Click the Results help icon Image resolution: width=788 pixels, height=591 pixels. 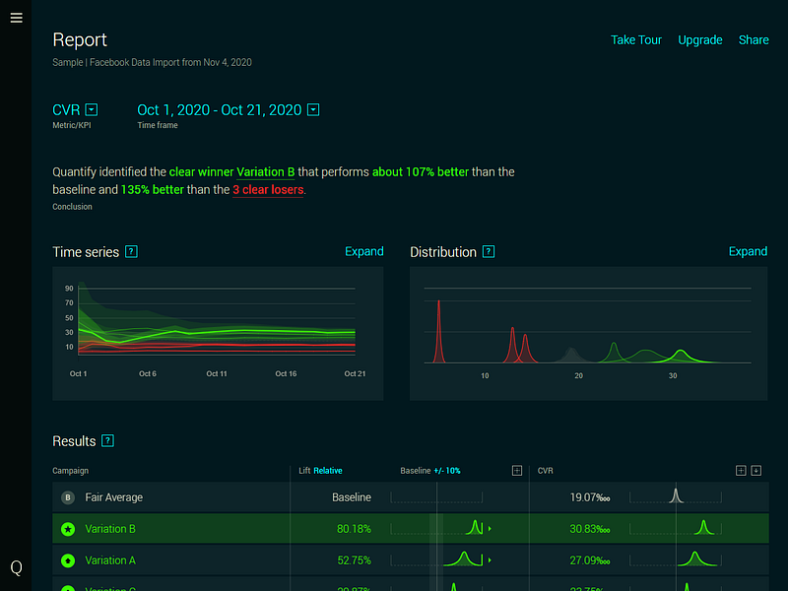[x=107, y=440]
